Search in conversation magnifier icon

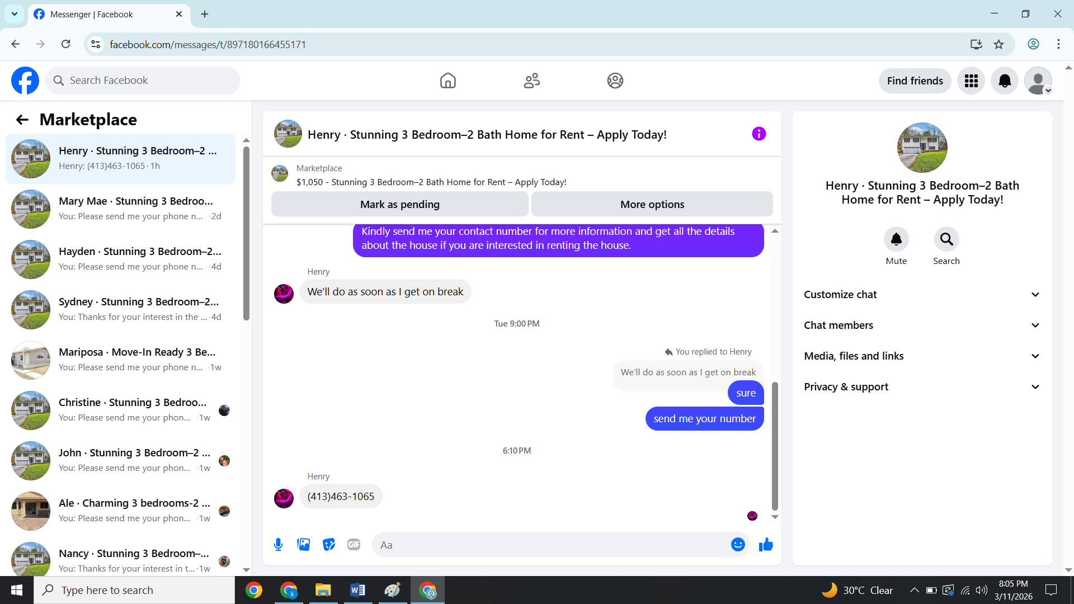(x=946, y=239)
